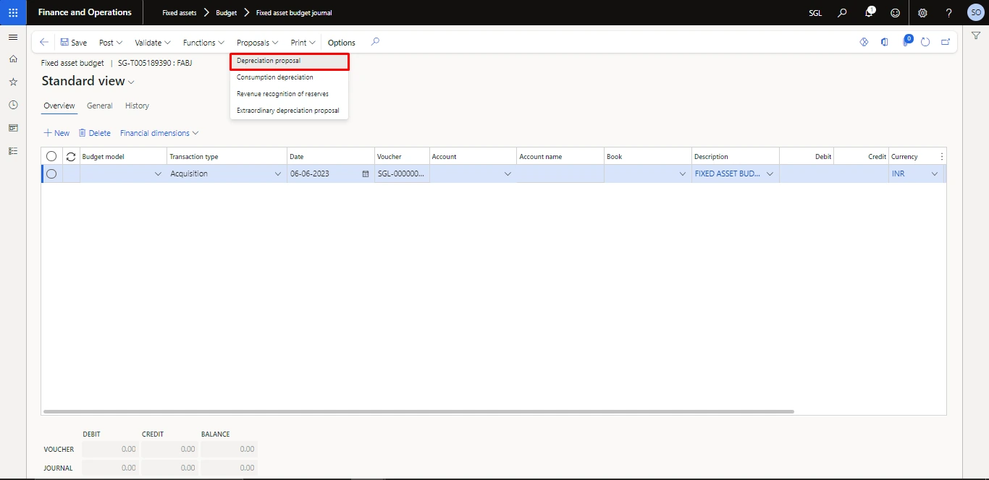This screenshot has width=989, height=480.
Task: Open Modules list icon in sidebar
Action: tap(13, 150)
